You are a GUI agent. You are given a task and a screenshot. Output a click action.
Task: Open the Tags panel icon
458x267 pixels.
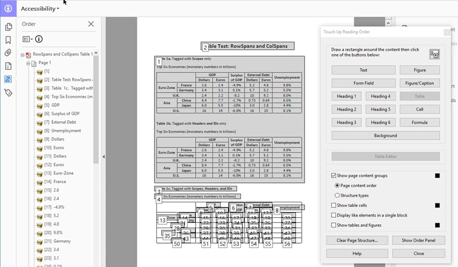tap(8, 93)
